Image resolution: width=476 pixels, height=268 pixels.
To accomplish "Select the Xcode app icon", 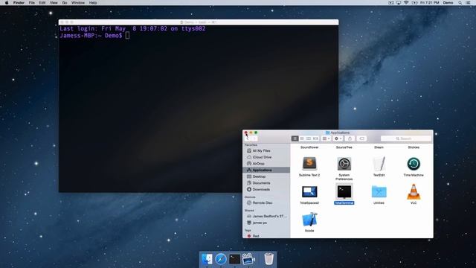I will tap(309, 220).
